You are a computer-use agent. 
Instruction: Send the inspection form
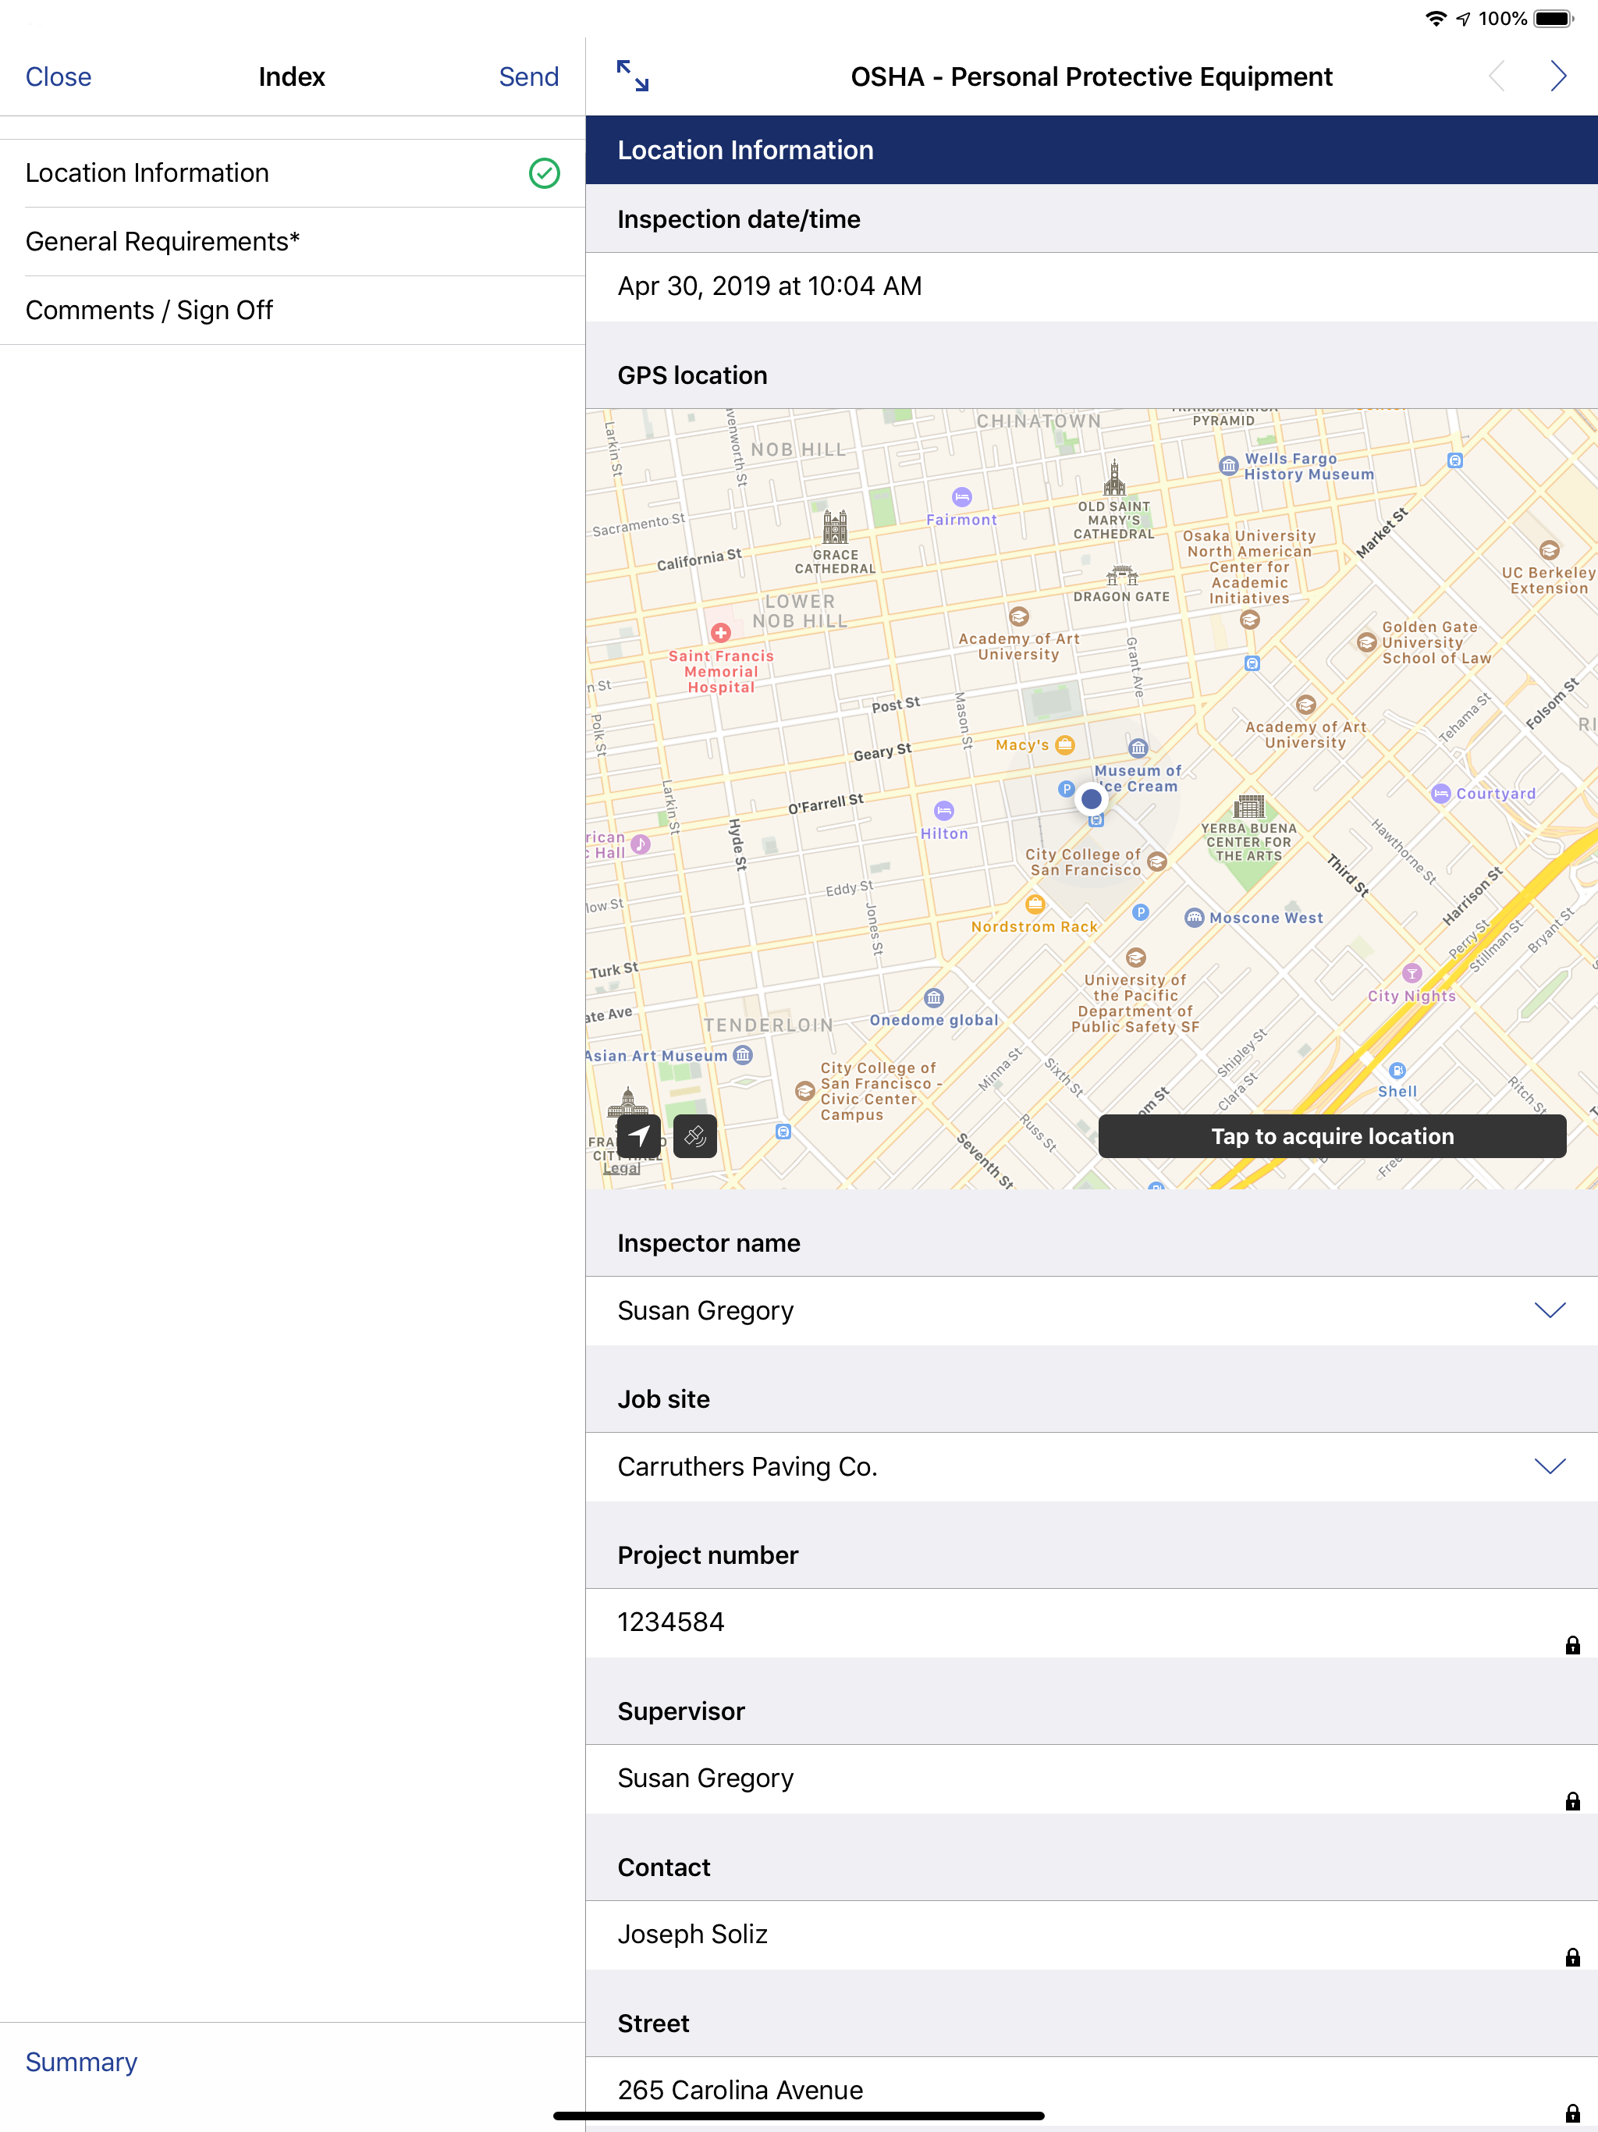coord(528,77)
